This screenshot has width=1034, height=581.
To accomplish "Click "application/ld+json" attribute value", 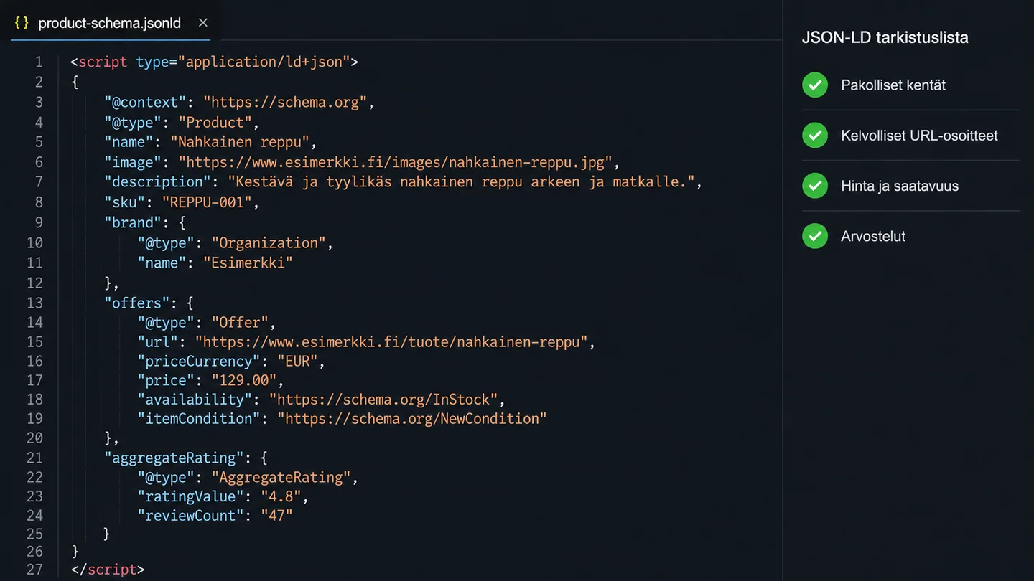I will [264, 62].
